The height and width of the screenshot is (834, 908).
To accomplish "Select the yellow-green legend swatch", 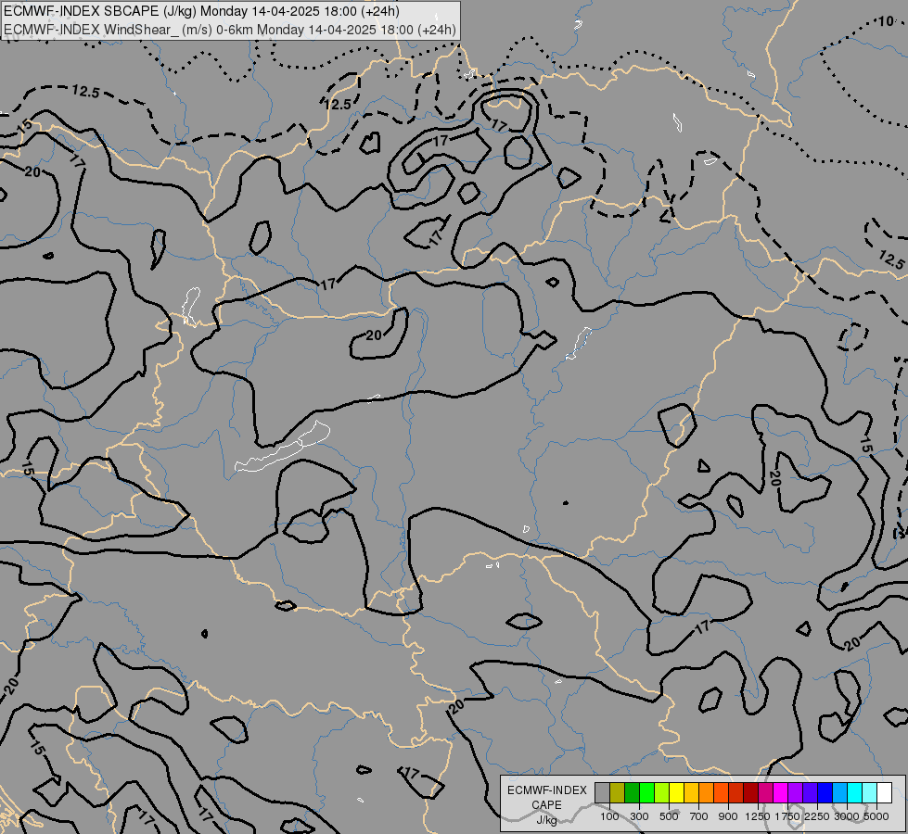I will tap(662, 793).
